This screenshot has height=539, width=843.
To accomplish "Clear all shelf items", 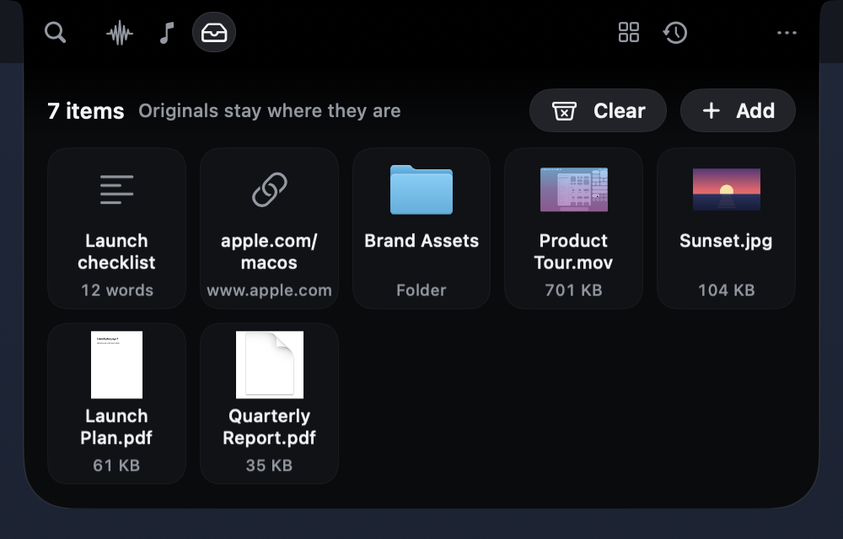I will click(x=598, y=110).
